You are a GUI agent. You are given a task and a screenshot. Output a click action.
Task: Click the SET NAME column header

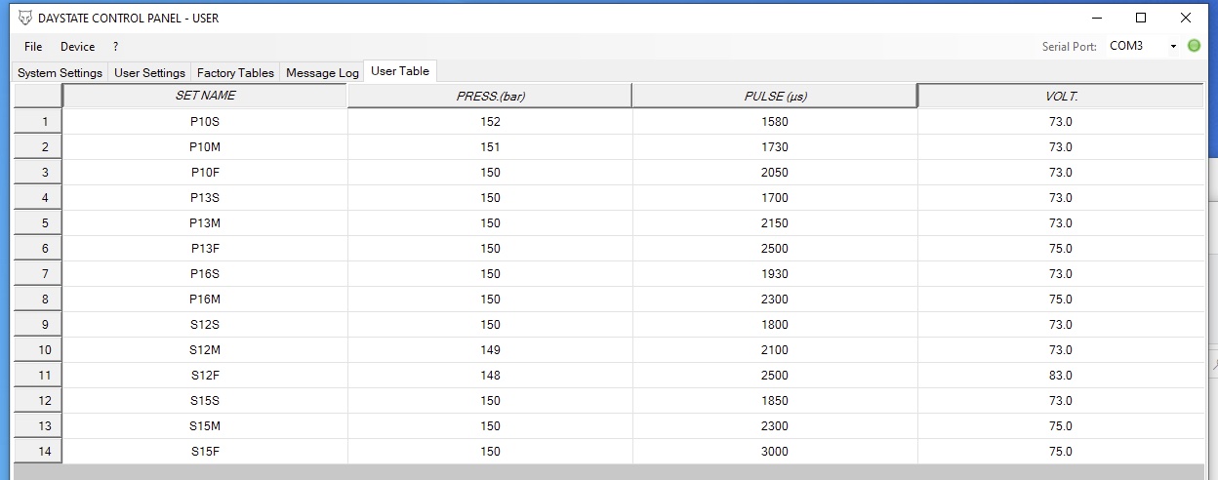205,96
